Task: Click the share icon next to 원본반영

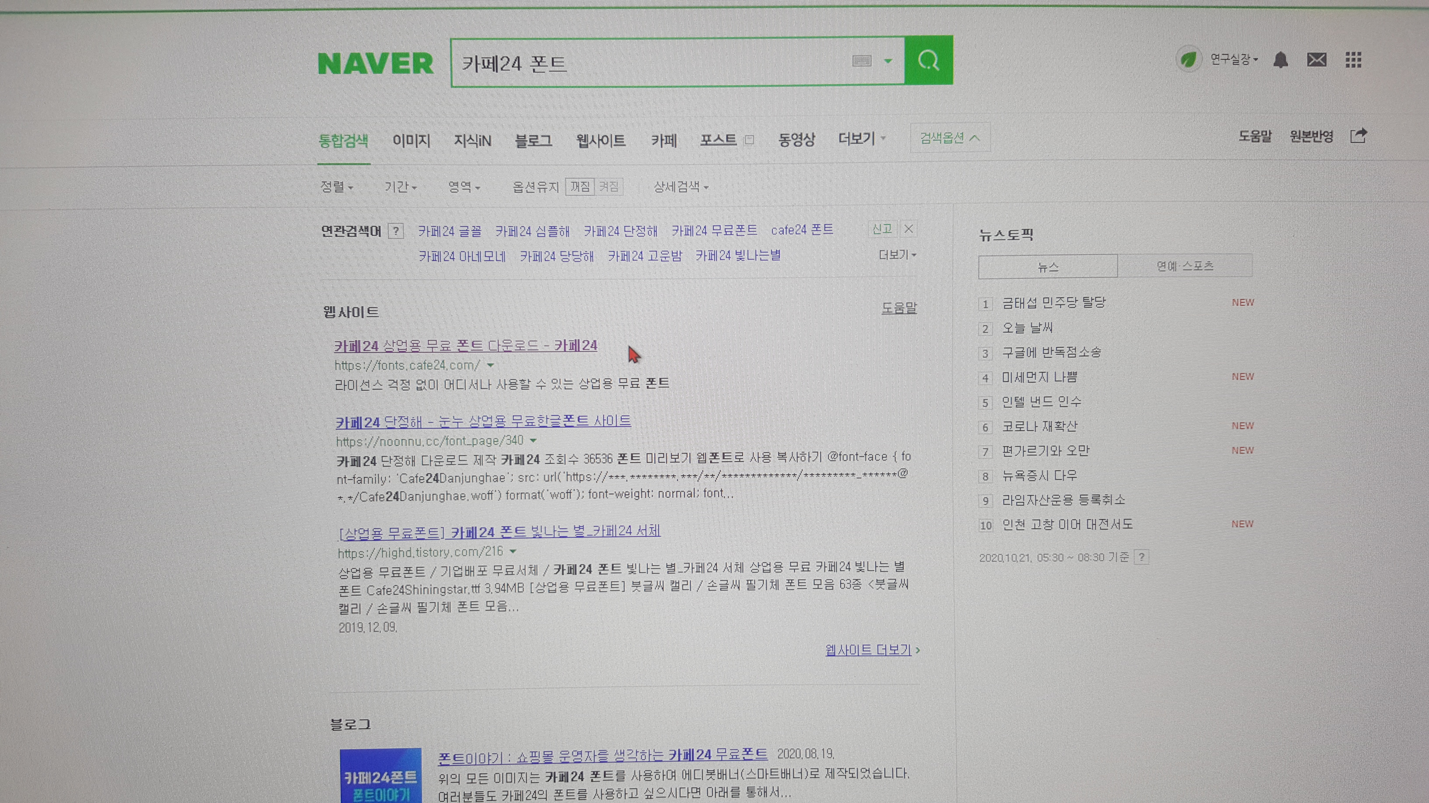Action: (x=1359, y=136)
